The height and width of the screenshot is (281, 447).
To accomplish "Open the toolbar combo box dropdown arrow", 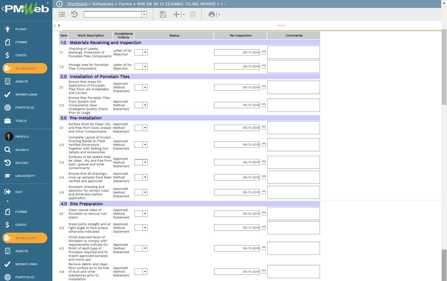I will coord(144,14).
